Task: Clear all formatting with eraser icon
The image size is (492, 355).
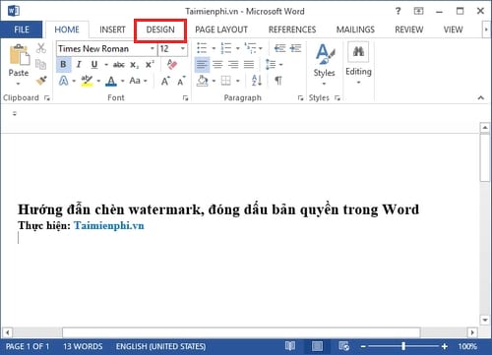Action: pyautogui.click(x=172, y=64)
